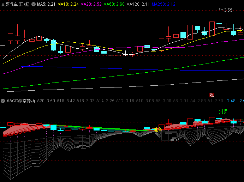This screenshot has width=244, height=182.
Task: Select the yellow MA10: 2.24 label
Action: coord(69,5)
